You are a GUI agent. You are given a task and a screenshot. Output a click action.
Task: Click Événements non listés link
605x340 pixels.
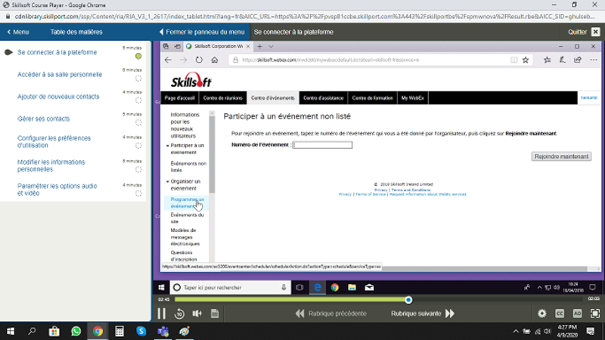tap(188, 167)
